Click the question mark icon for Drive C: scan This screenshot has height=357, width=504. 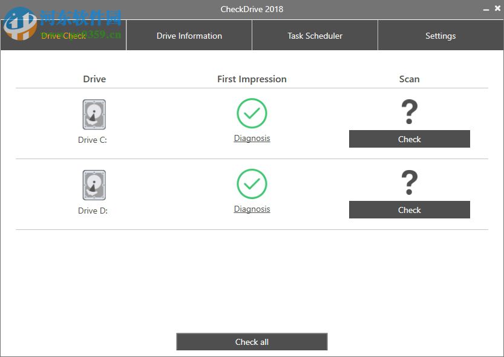410,112
